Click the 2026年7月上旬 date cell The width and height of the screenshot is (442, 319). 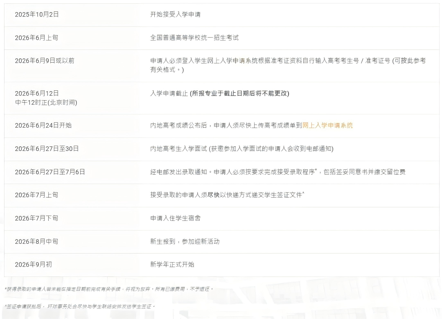[x=36, y=195]
